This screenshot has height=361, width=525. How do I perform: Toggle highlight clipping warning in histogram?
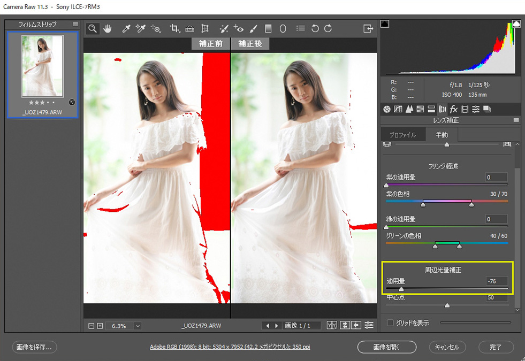[x=516, y=24]
